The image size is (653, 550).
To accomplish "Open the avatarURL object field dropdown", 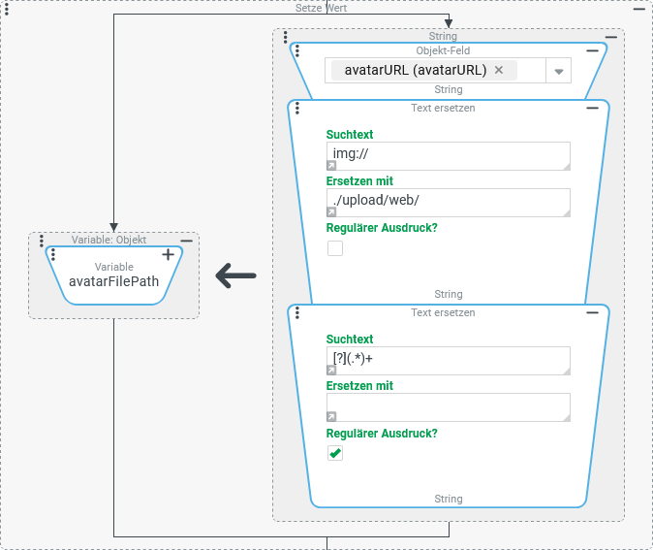I will (x=558, y=71).
